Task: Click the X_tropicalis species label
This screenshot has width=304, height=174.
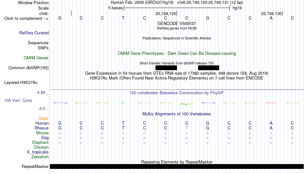Action: tap(38, 152)
